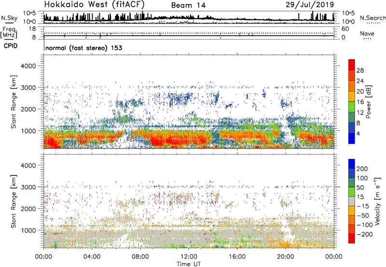
Task: Click the 'Freq. [MHz]' axis label
Action: pyautogui.click(x=9, y=32)
